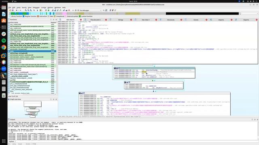The width and height of the screenshot is (259, 145).
Task: Click the black region of the navigation band
Action: pos(202,14)
